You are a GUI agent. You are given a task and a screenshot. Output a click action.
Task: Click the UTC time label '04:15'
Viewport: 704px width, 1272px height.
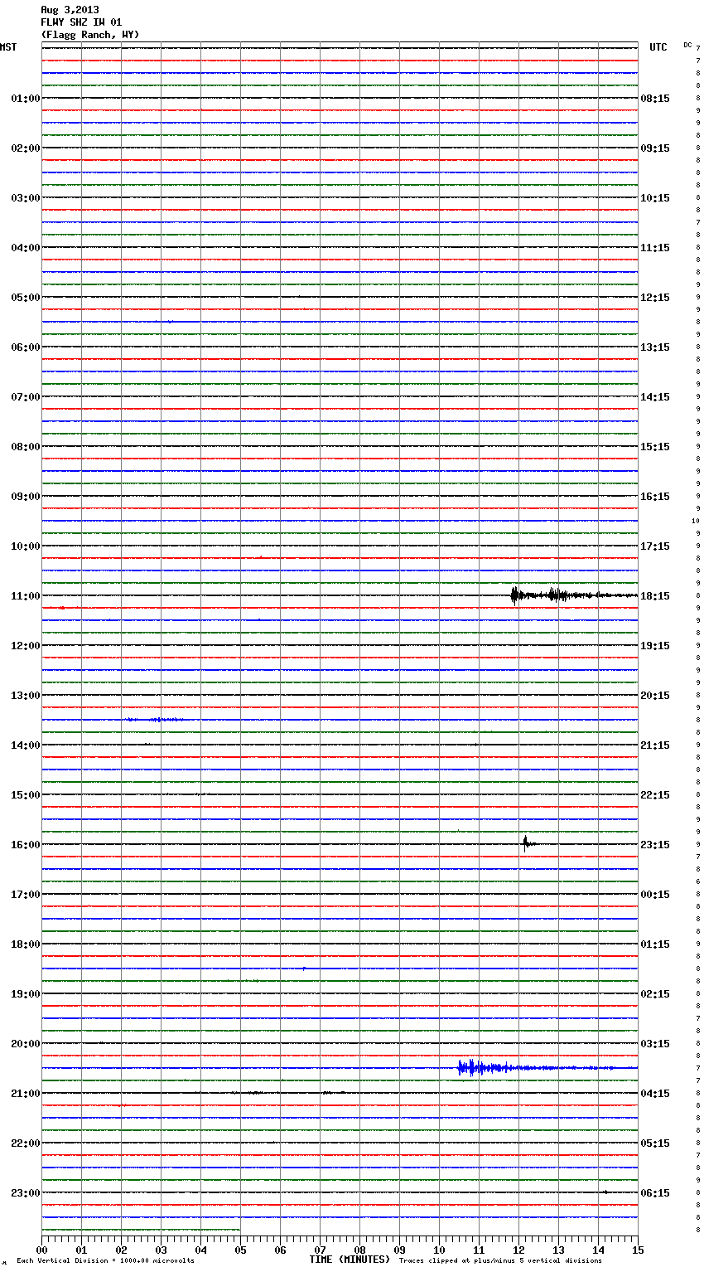tap(655, 1094)
